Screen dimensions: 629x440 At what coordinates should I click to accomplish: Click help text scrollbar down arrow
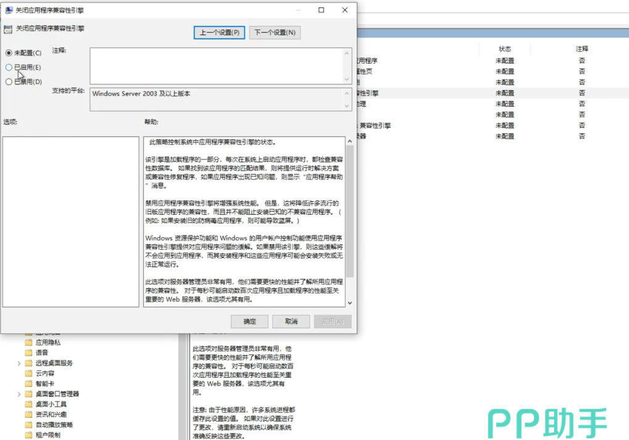350,303
